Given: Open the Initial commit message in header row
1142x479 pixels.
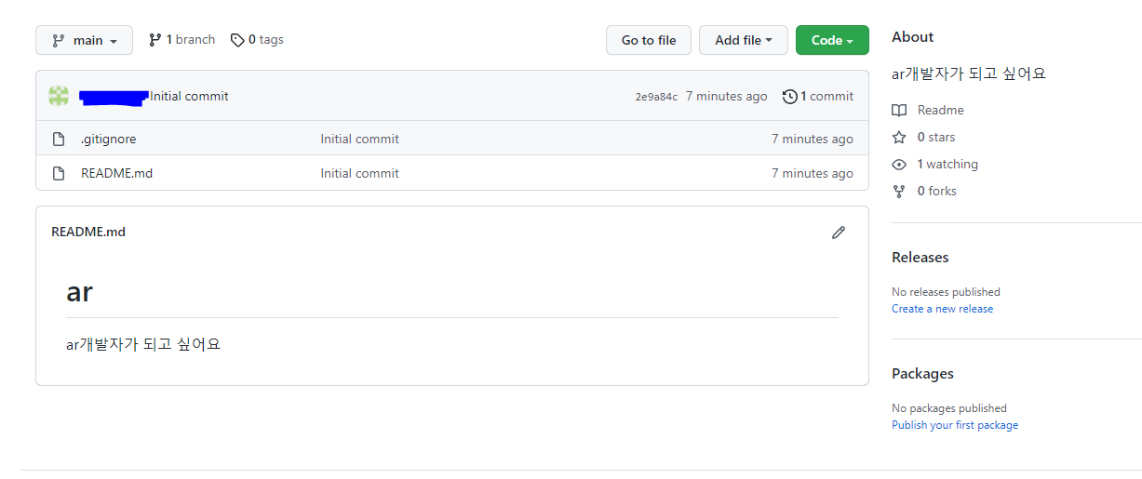Looking at the screenshot, I should (190, 96).
